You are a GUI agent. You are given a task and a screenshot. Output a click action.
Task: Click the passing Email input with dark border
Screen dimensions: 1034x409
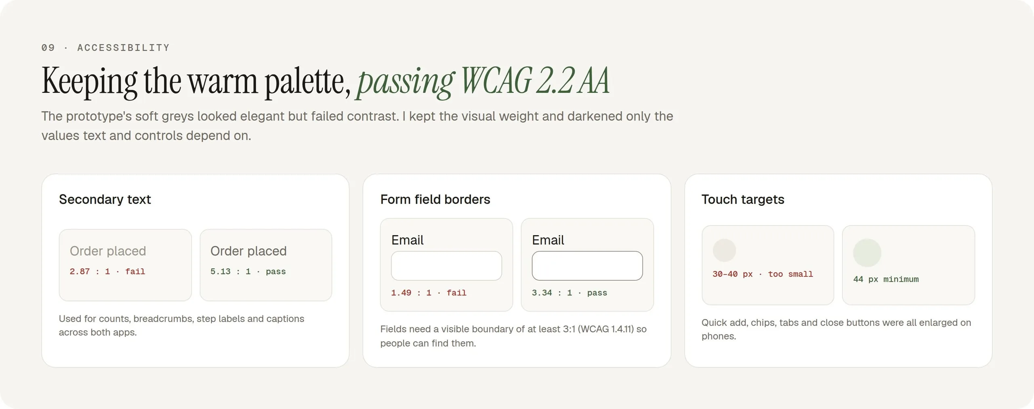coord(587,266)
